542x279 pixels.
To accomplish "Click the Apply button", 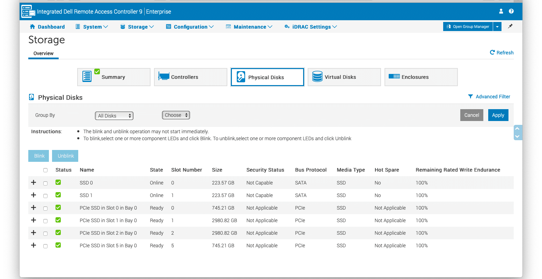I will [x=498, y=115].
